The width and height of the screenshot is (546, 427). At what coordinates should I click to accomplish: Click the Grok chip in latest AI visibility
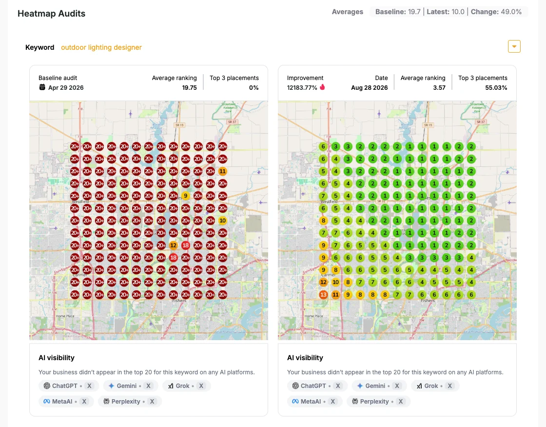(x=435, y=386)
